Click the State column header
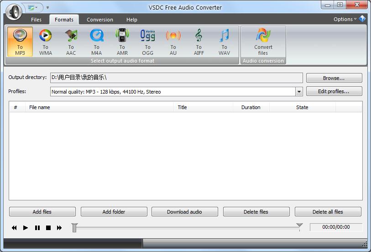 tap(303, 107)
